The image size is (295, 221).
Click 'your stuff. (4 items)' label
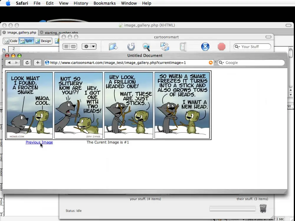(145, 199)
